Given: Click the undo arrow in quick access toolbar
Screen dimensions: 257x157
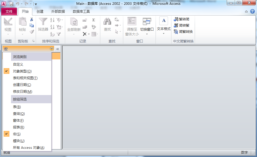Looking at the screenshot, I should tap(18, 4).
